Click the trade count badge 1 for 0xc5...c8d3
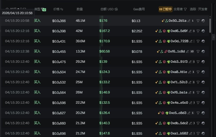This screenshot has height=137, width=216. 192,113
